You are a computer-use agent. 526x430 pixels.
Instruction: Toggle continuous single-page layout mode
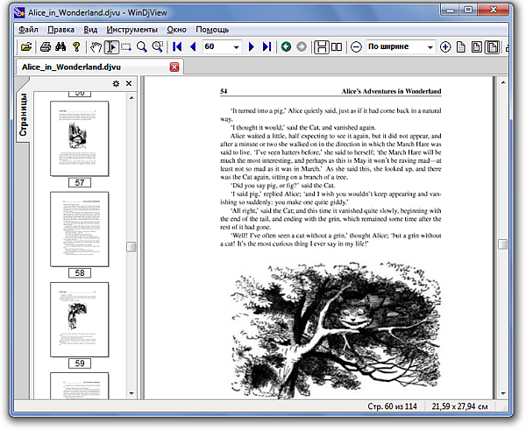(322, 46)
